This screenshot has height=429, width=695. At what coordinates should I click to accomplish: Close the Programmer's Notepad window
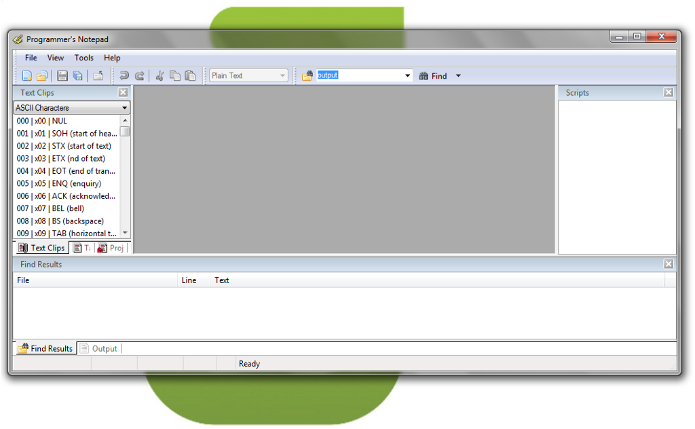661,37
